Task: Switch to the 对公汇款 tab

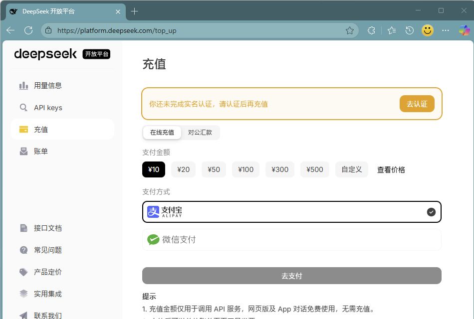Action: coord(200,133)
